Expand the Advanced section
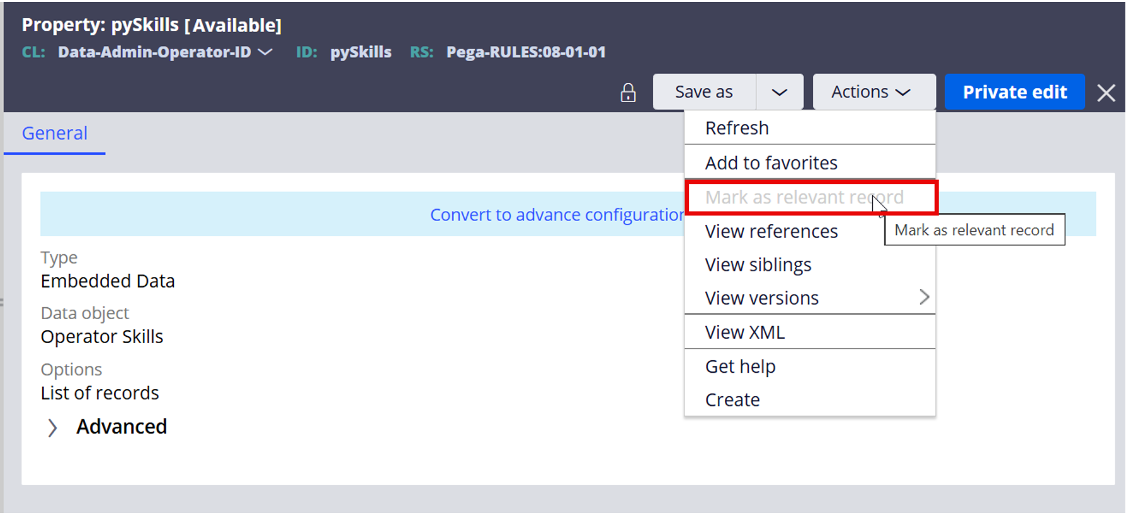Viewport: 1126px width, 515px height. coord(53,427)
